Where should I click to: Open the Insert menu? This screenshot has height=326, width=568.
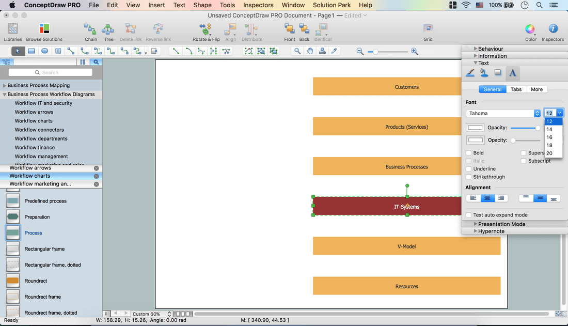click(156, 5)
